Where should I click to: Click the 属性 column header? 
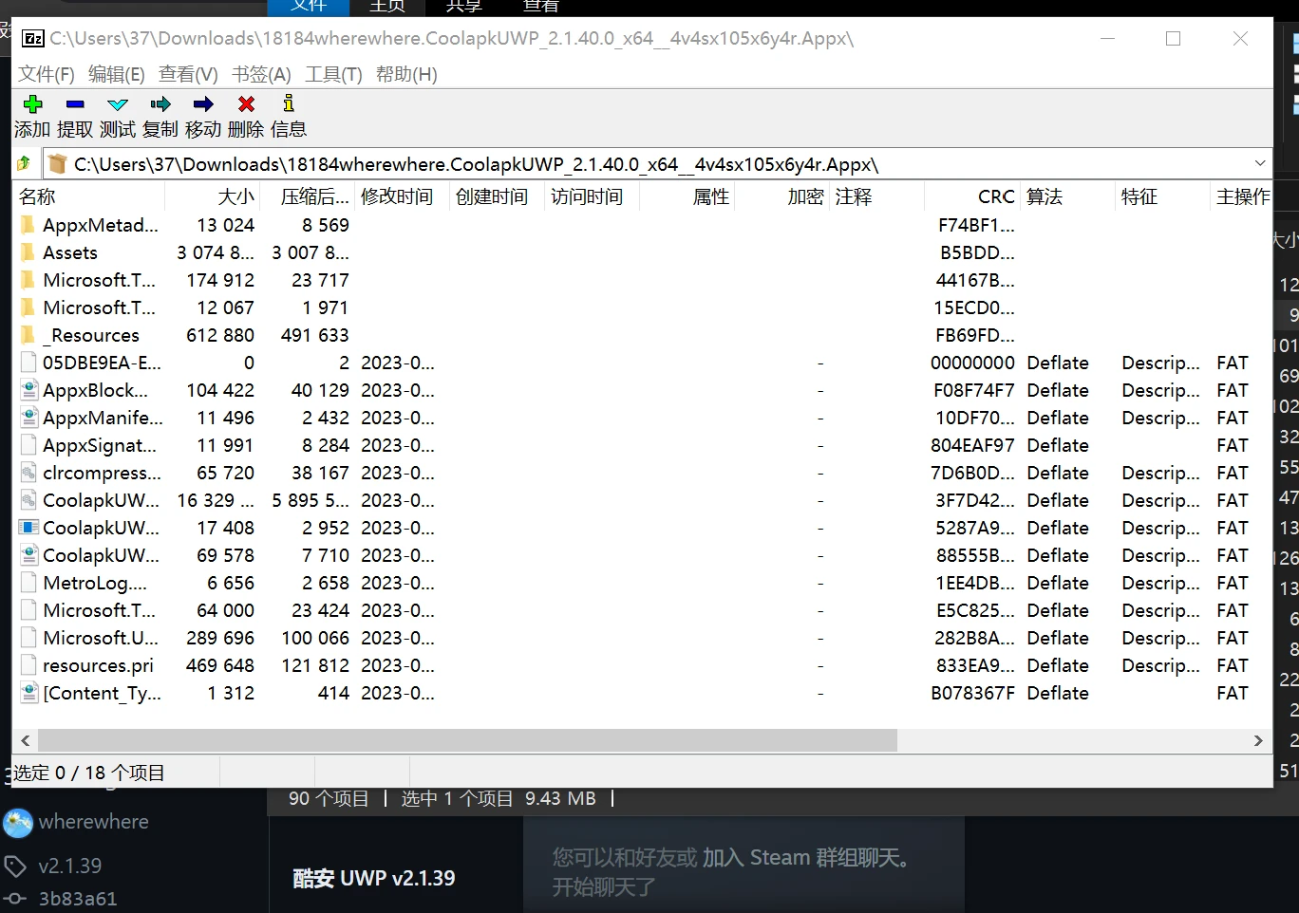click(x=687, y=196)
